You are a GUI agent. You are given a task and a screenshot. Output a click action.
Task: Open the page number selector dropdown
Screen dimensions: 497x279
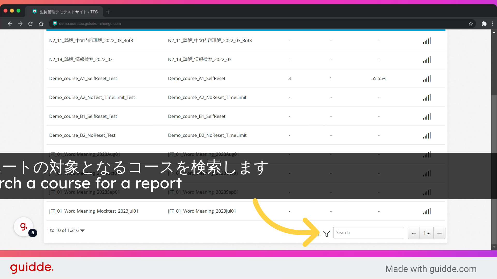tap(426, 233)
